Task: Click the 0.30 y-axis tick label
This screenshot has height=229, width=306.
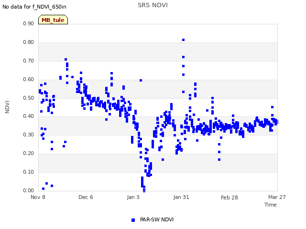Action: (x=29, y=135)
